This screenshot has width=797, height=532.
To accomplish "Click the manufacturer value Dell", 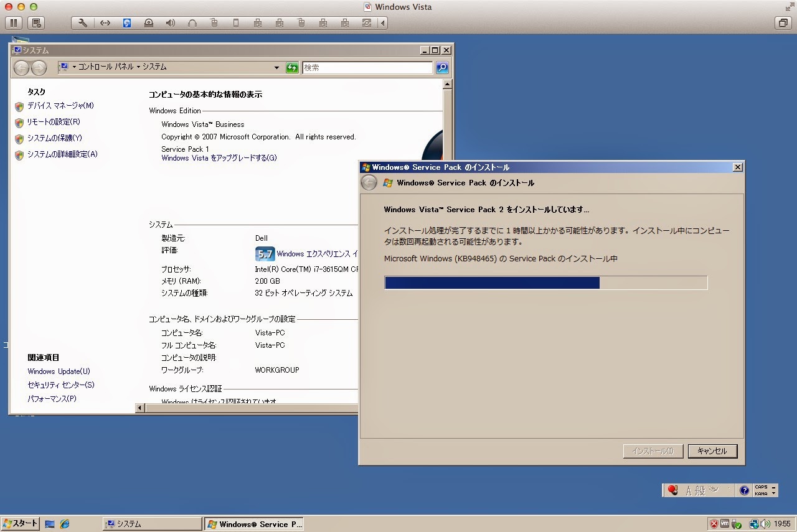I will (262, 238).
